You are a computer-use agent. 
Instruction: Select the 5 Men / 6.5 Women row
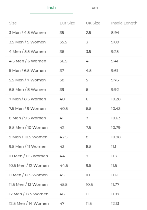pyautogui.click(x=73, y=71)
